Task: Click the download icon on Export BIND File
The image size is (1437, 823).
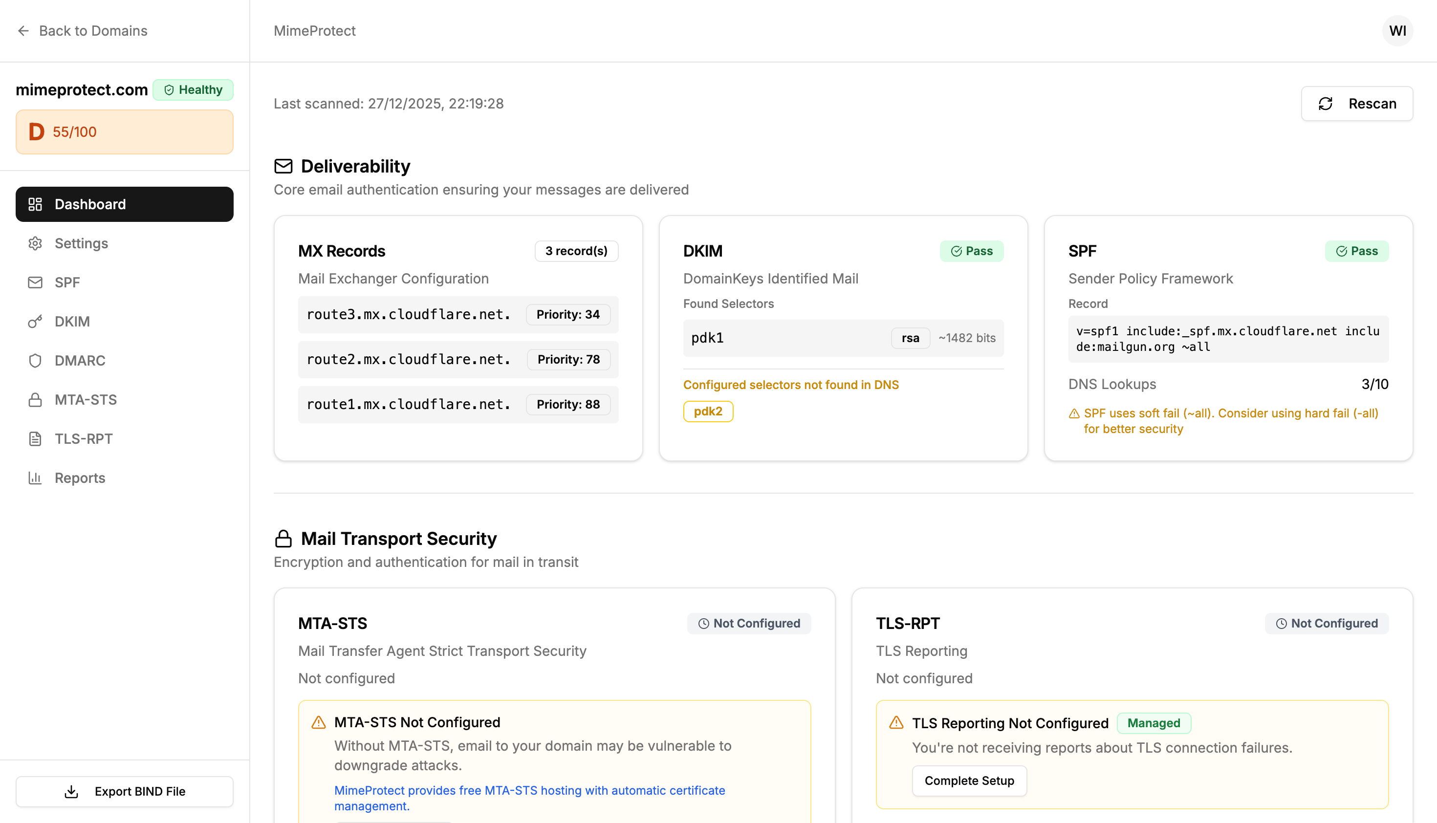Action: 71,791
